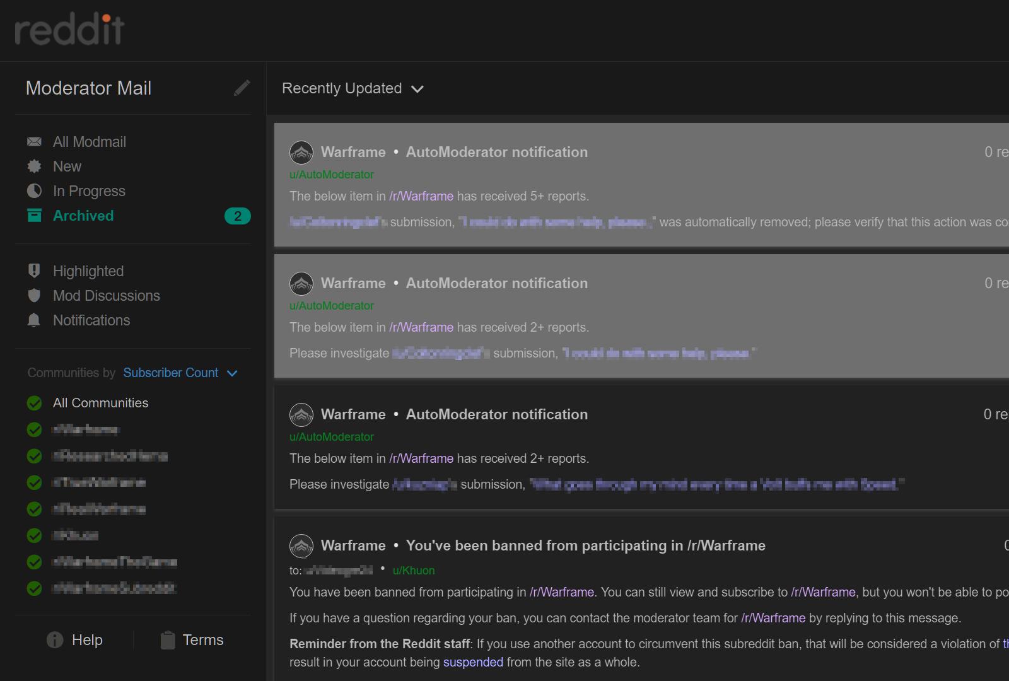Open Mod Discussions
This screenshot has height=681, width=1009.
(x=107, y=296)
